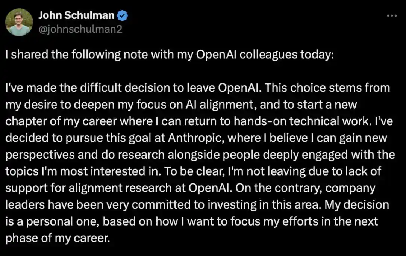Screen dimensions: 406x256
Task: Open the profile picture in the tweet header
Action: [20, 22]
